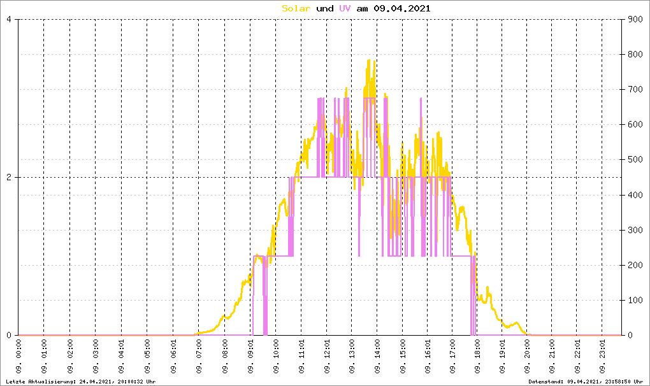
Task: Click right axis label '400'
Action: [x=635, y=195]
